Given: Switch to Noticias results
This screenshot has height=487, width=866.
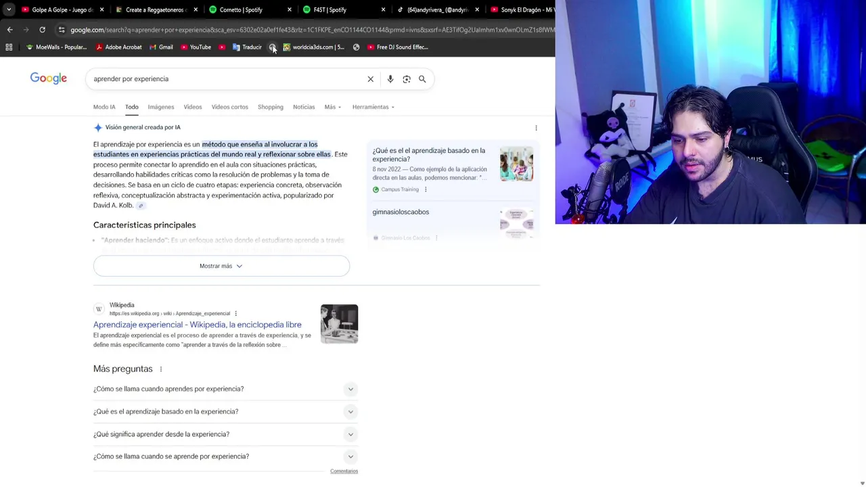Looking at the screenshot, I should 304,107.
